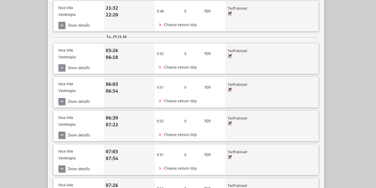Show details of the 06:03 connection

pyautogui.click(x=62, y=102)
